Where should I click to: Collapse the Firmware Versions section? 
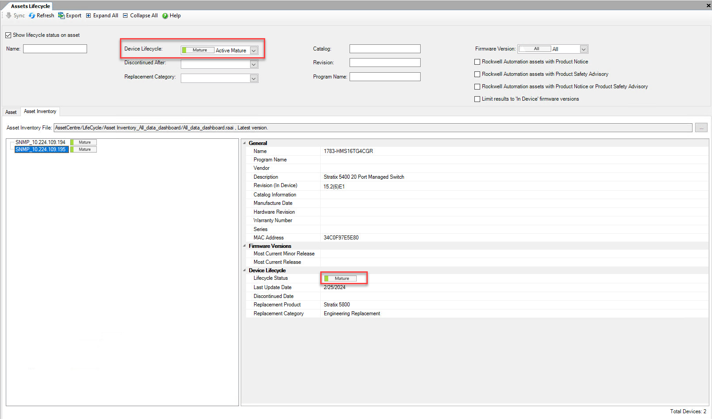244,246
